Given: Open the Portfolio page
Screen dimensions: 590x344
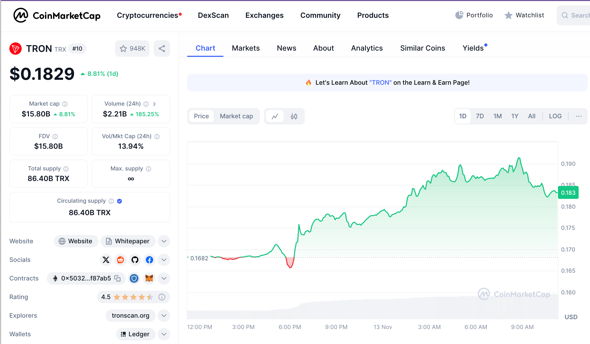Looking at the screenshot, I should tap(474, 15).
